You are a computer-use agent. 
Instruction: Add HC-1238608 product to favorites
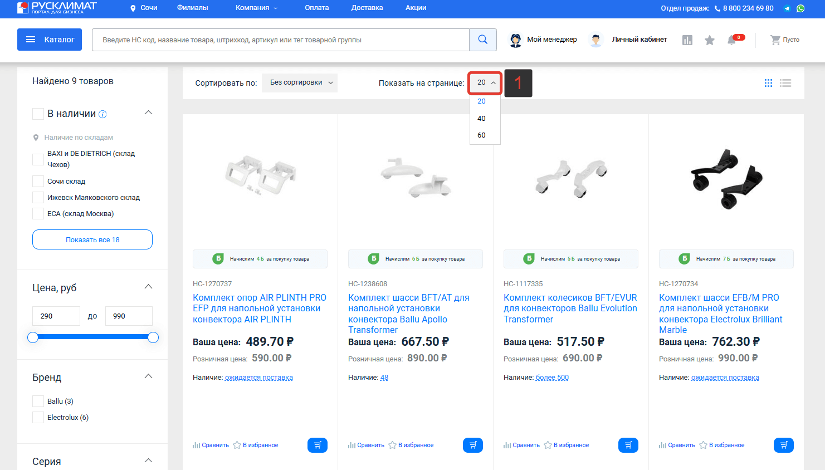[411, 445]
